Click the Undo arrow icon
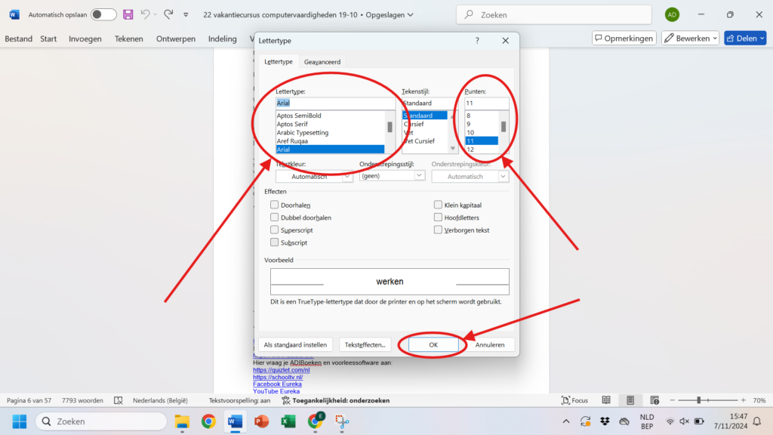 click(146, 14)
